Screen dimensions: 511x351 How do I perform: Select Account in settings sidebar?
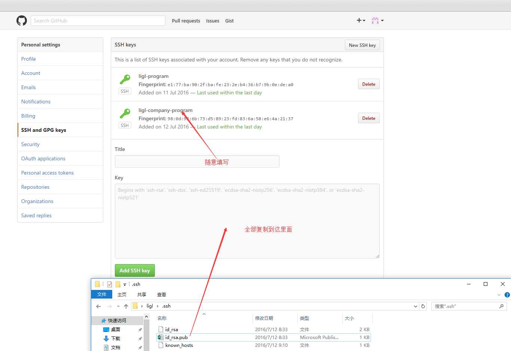coord(60,73)
